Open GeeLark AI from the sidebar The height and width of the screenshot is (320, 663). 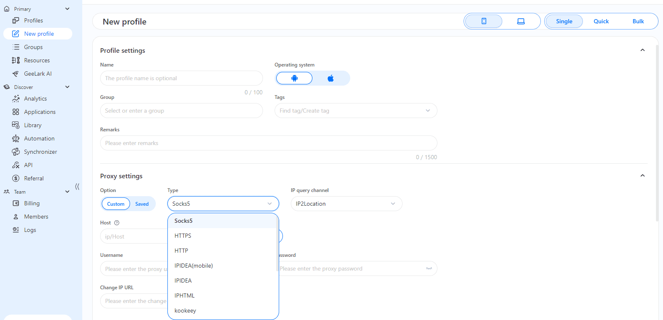38,74
